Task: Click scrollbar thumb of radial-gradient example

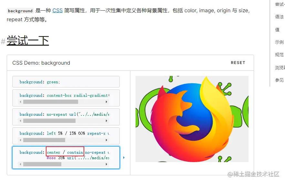Action: (51, 102)
